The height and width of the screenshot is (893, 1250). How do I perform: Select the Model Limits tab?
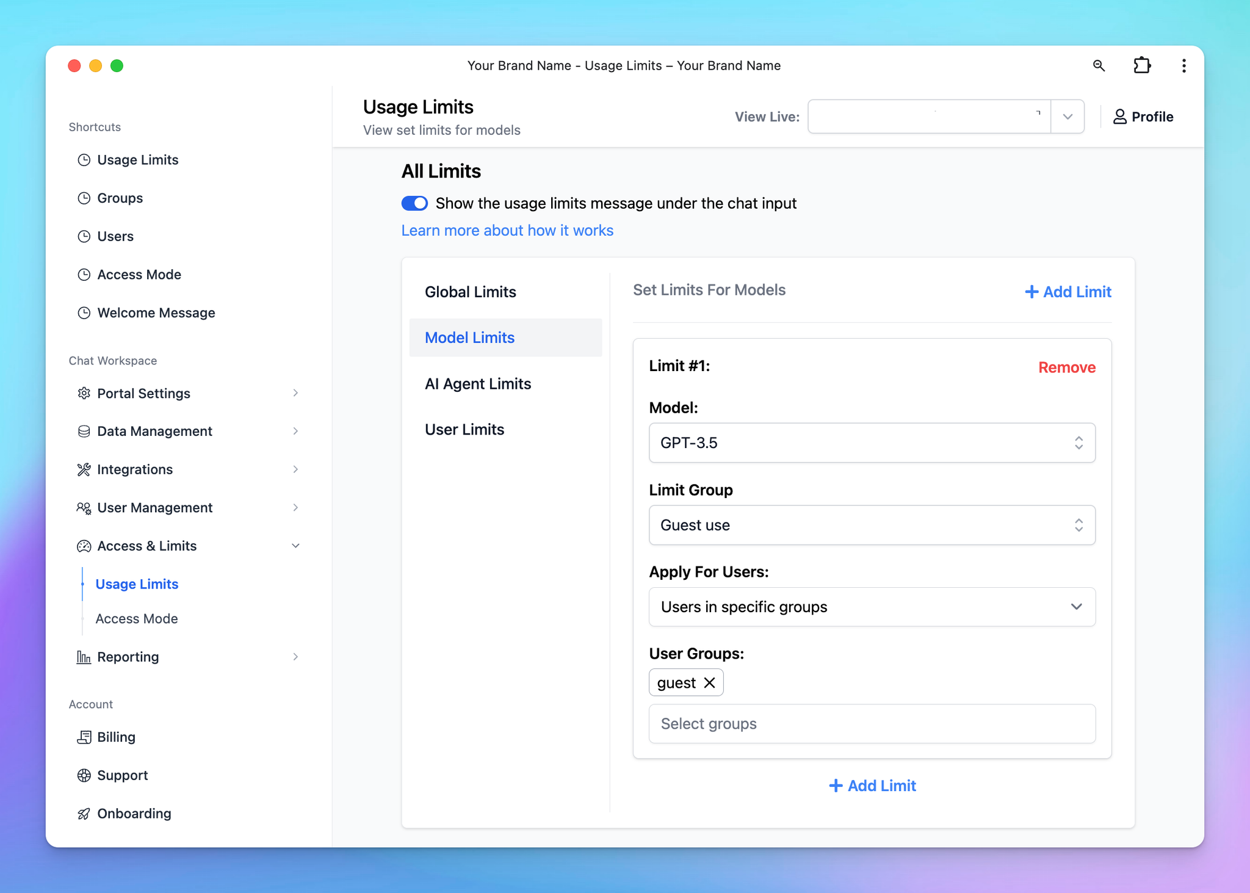click(505, 338)
